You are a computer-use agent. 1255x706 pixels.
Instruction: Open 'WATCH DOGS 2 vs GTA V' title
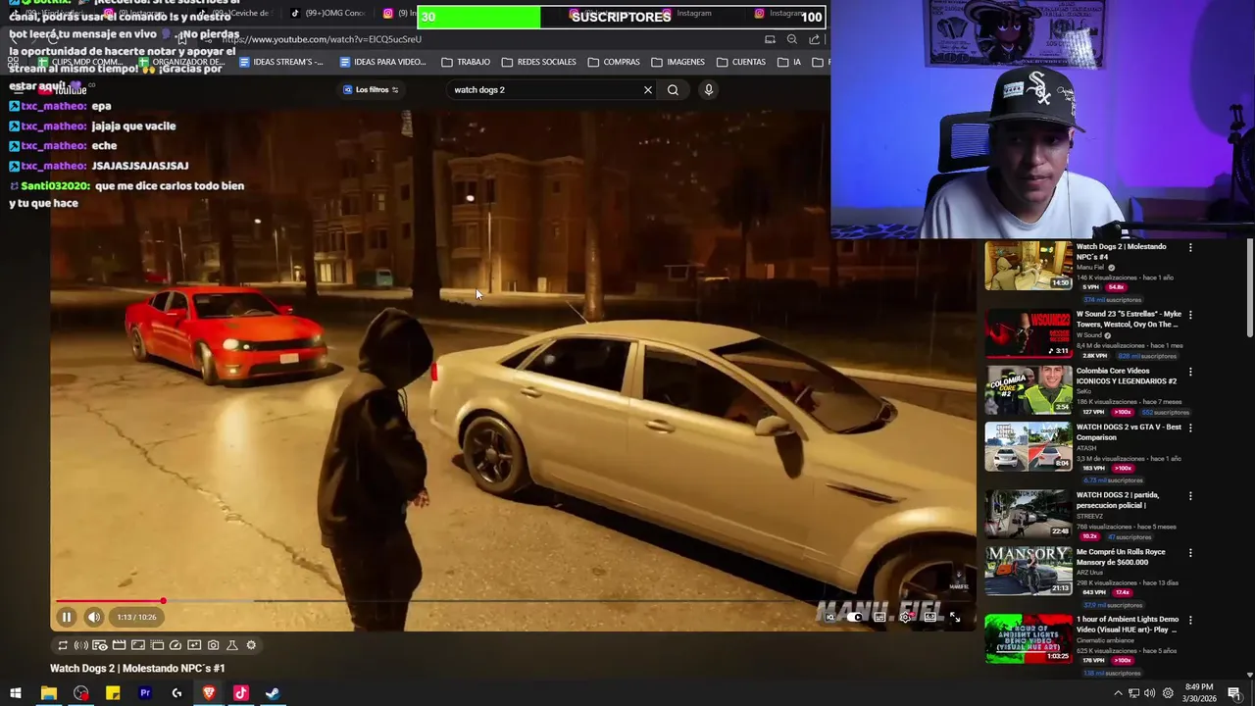pos(1129,431)
